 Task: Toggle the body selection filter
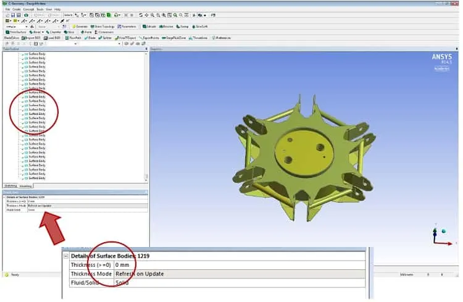pyautogui.click(x=109, y=15)
